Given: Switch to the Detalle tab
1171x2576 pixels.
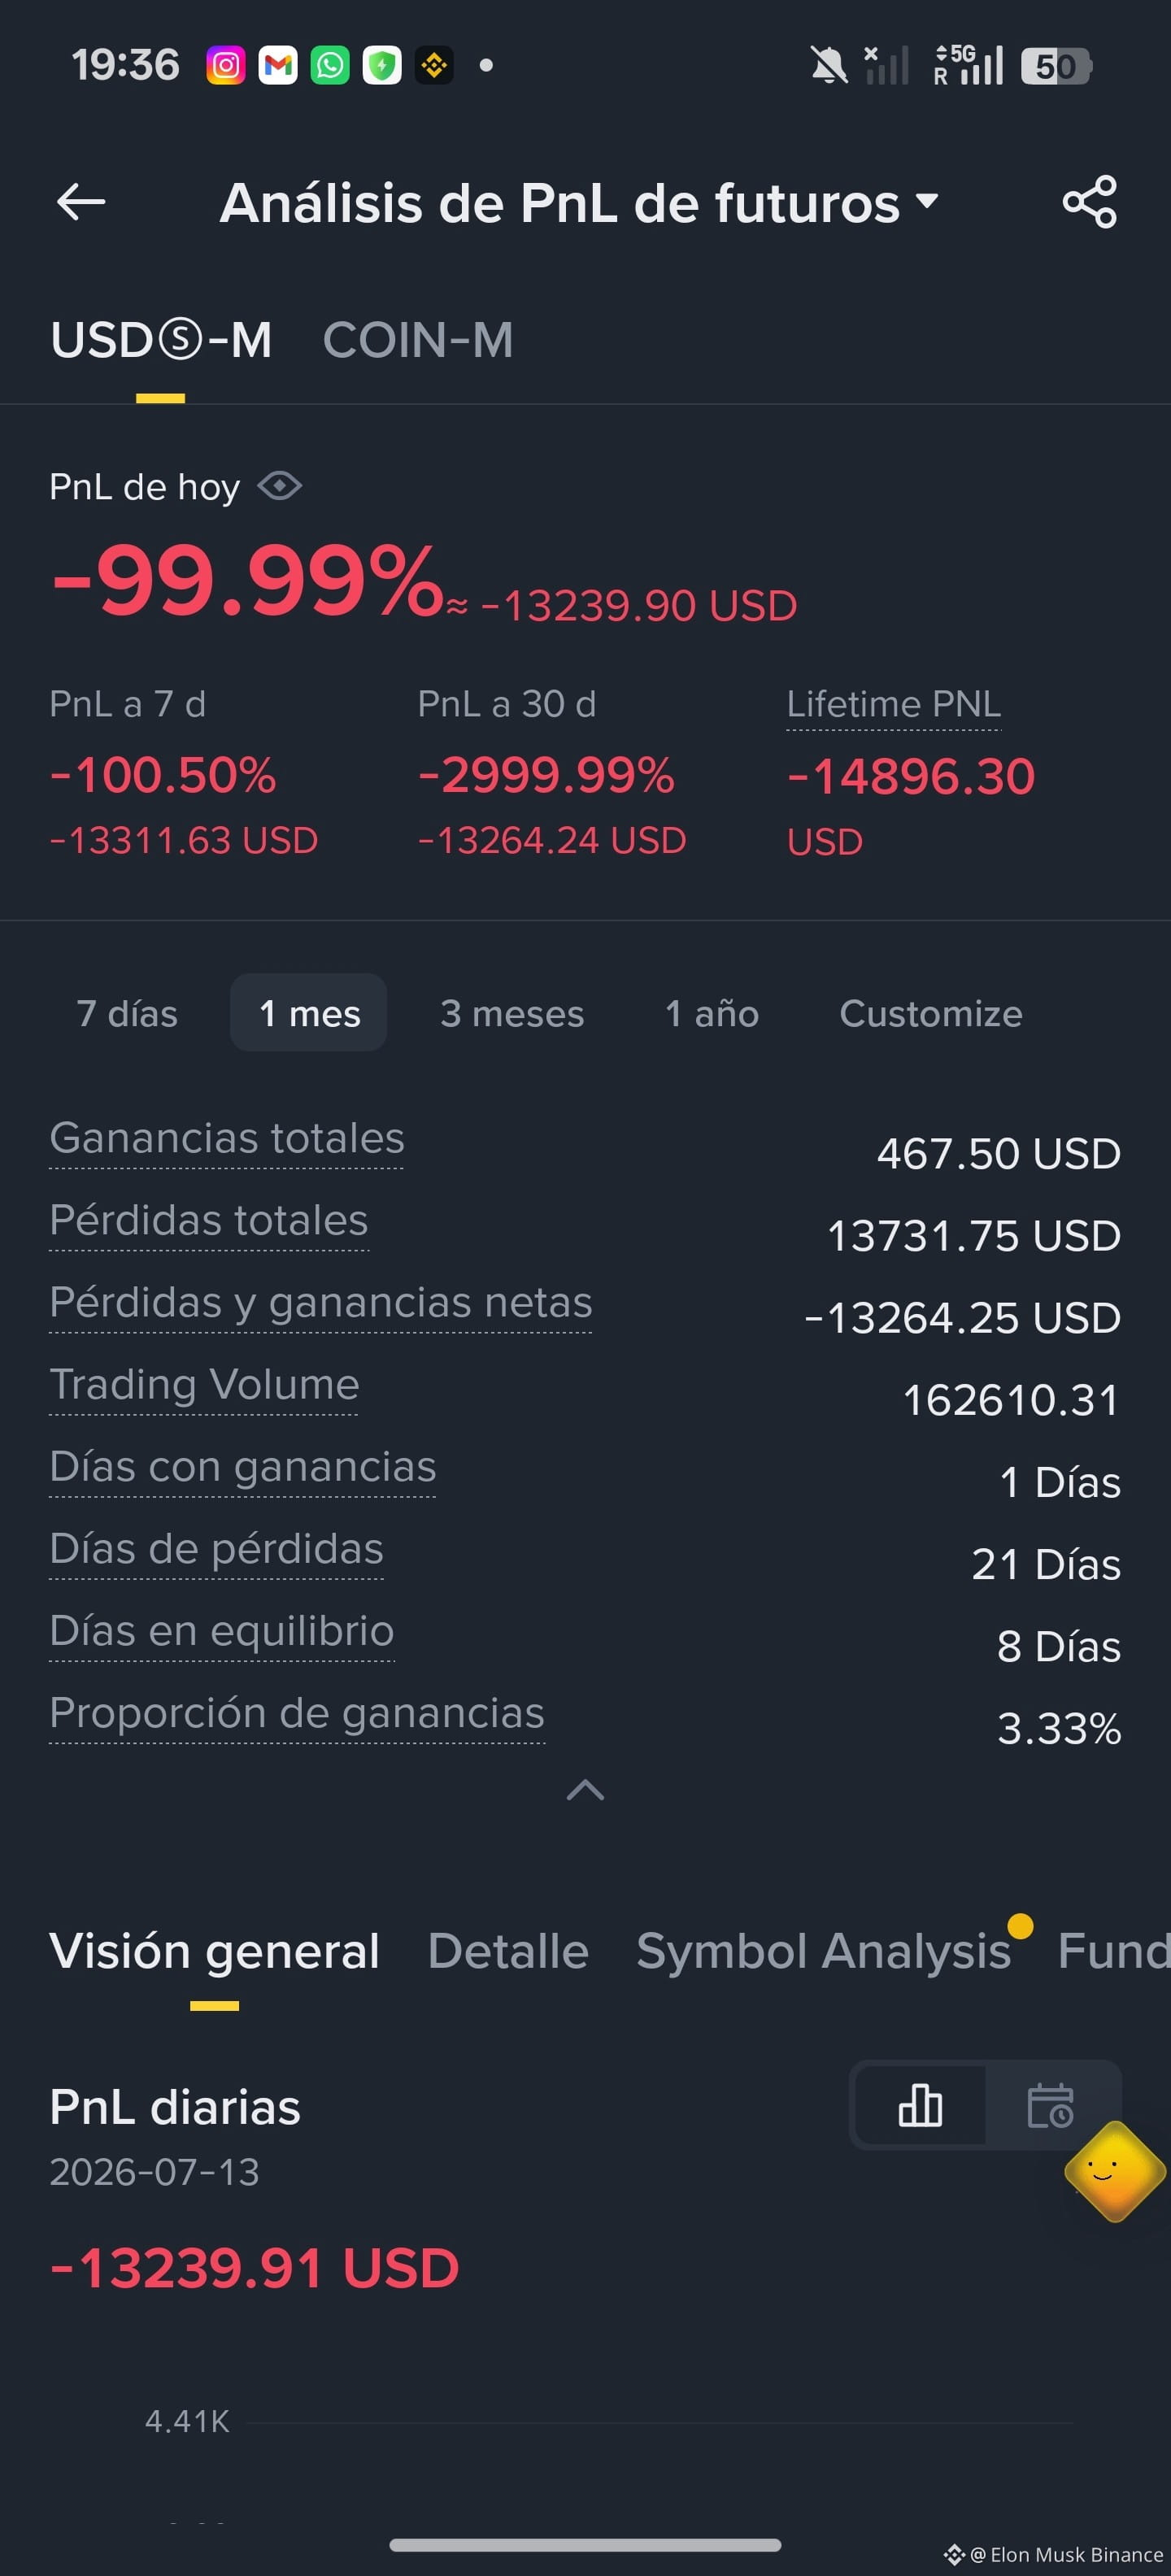Looking at the screenshot, I should tap(508, 1951).
